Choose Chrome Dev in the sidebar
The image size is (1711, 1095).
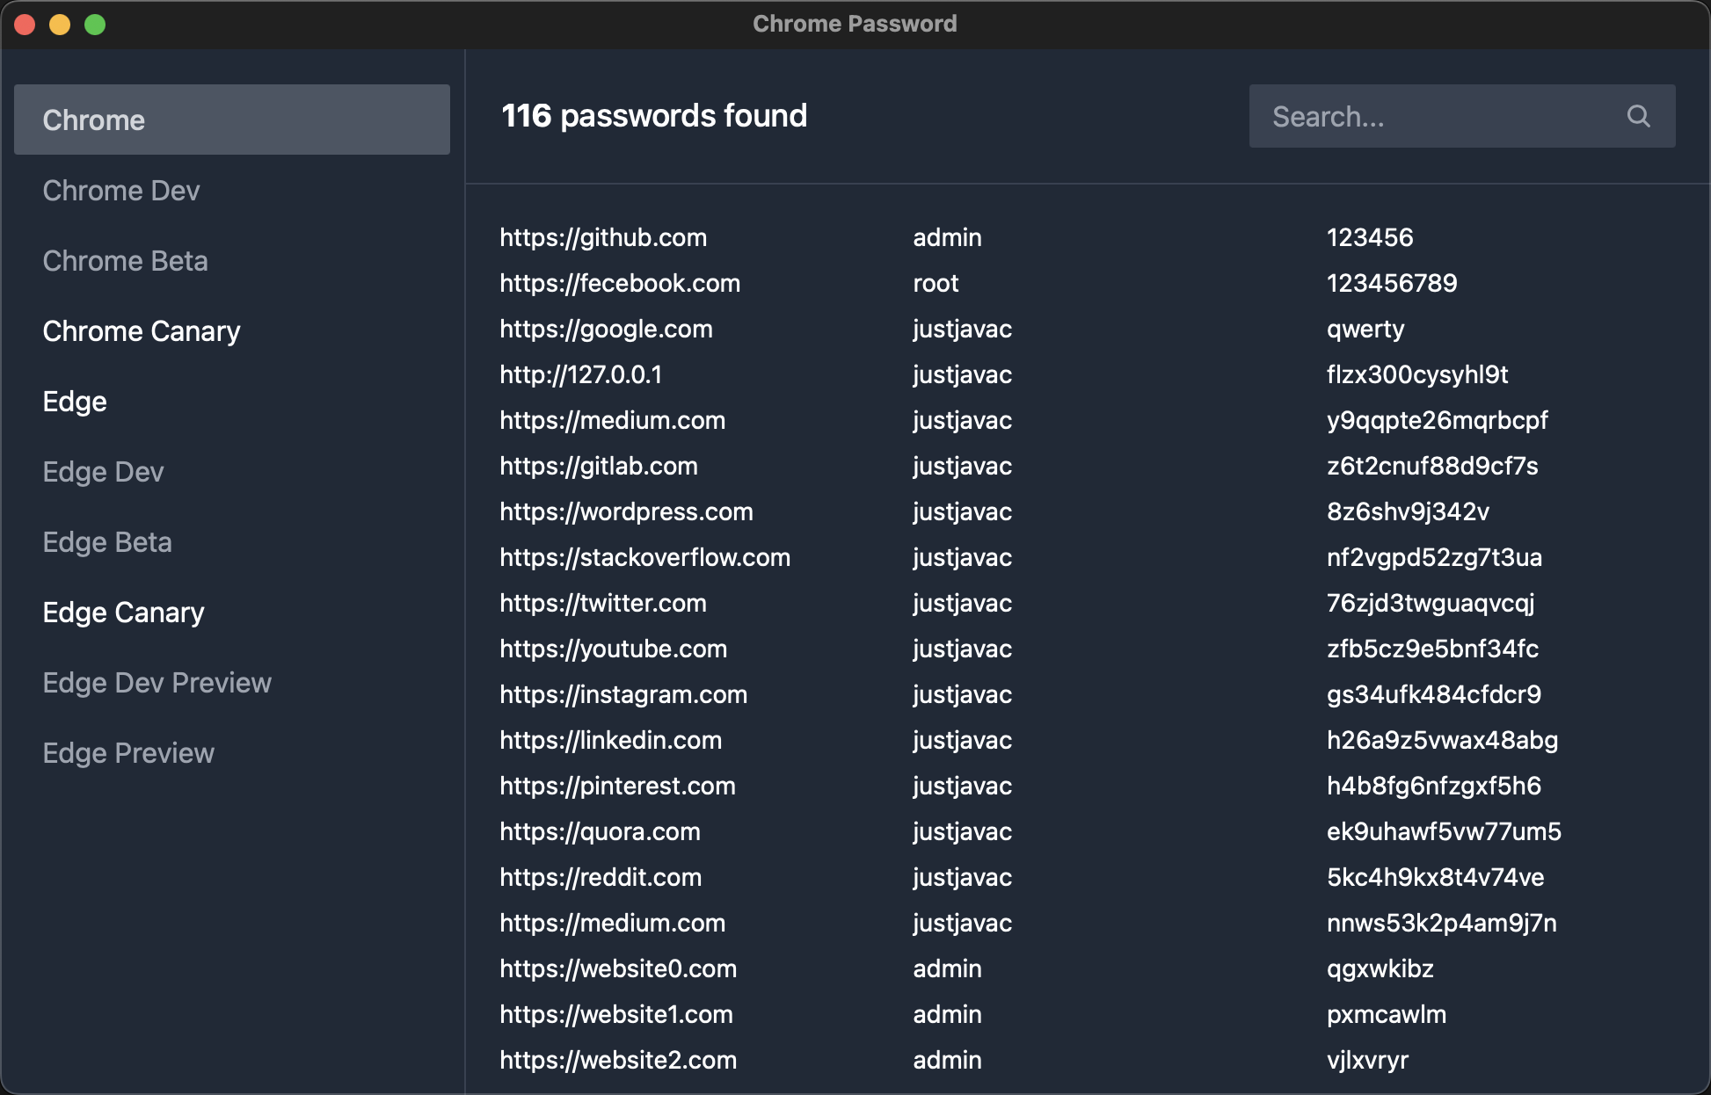[x=121, y=191]
